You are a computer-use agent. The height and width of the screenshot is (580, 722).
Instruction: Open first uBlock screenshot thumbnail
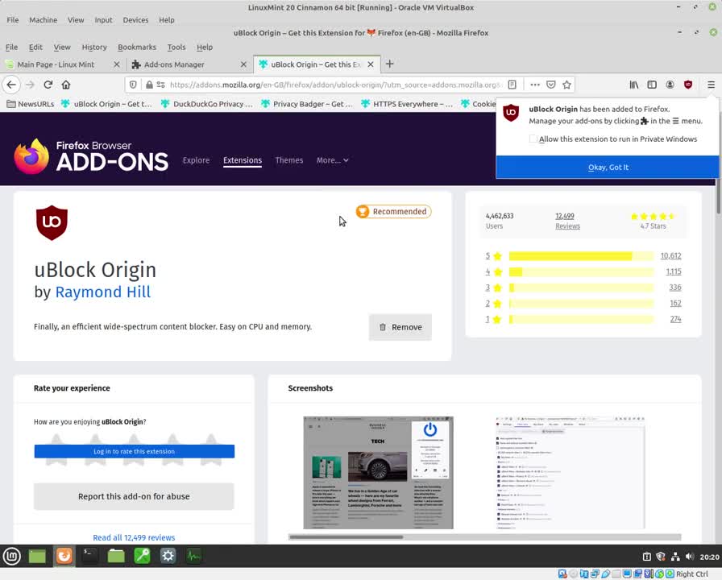pos(378,473)
